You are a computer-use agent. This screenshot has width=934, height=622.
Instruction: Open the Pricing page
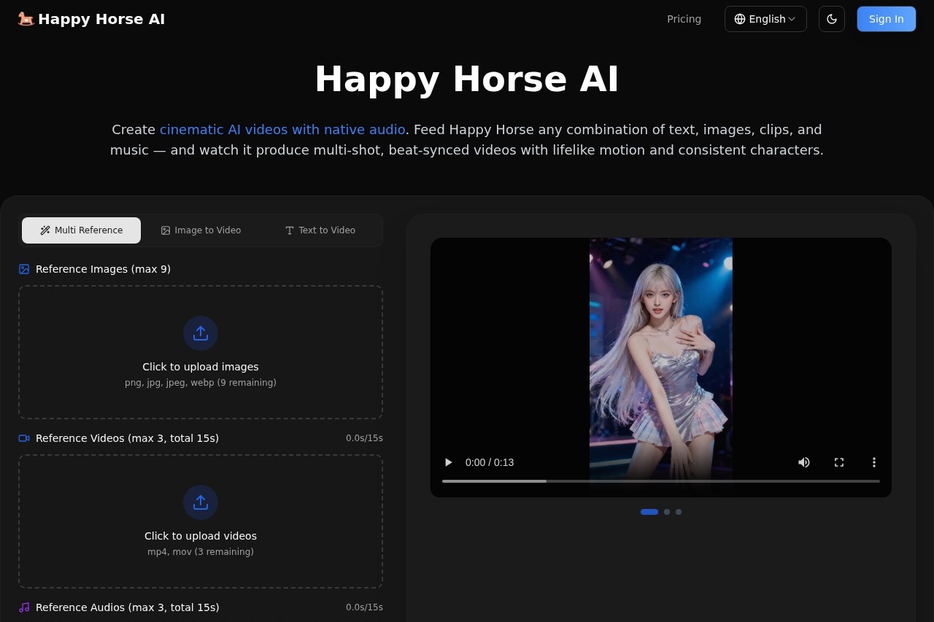(x=684, y=19)
